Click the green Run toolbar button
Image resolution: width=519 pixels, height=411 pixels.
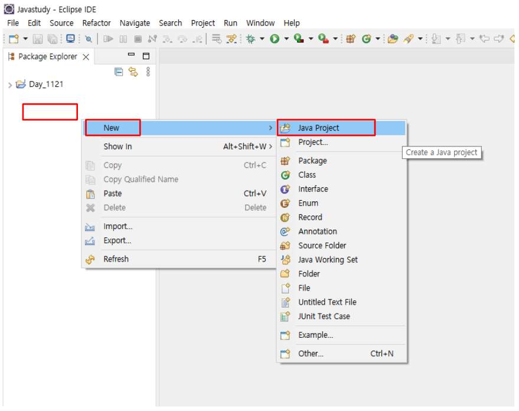pyautogui.click(x=275, y=39)
